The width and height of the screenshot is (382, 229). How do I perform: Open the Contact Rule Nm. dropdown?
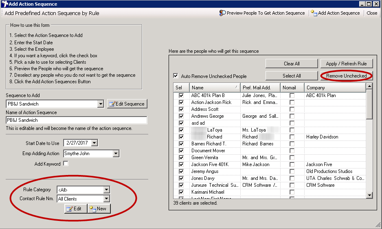click(106, 199)
